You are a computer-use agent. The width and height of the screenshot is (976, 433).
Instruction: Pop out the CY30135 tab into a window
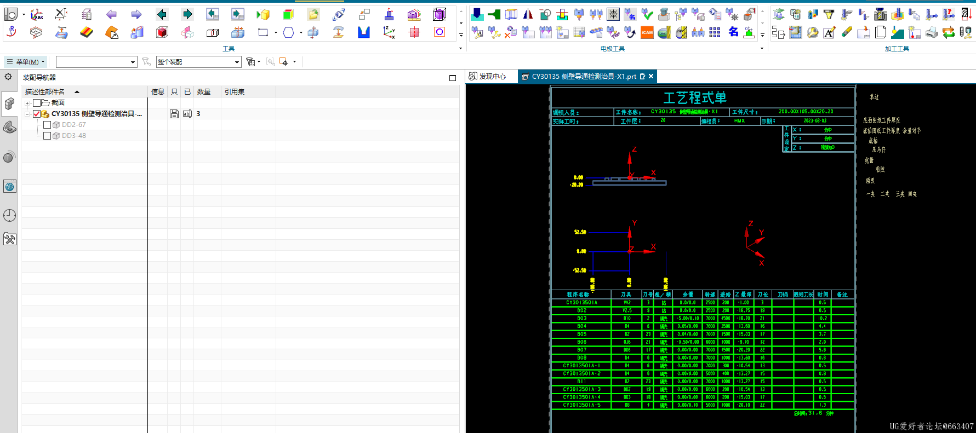pos(642,77)
